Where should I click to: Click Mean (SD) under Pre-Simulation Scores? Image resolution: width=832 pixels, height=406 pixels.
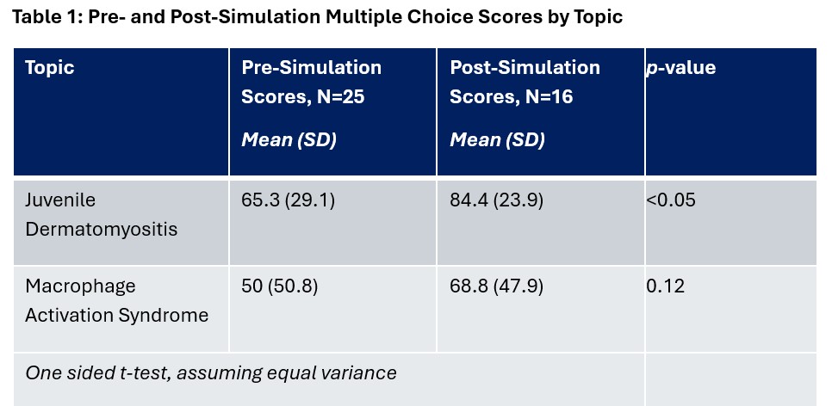289,140
